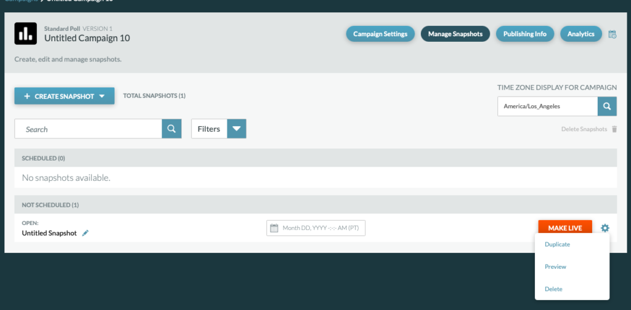
Task: Click the snapshot Search text field
Action: pos(88,129)
